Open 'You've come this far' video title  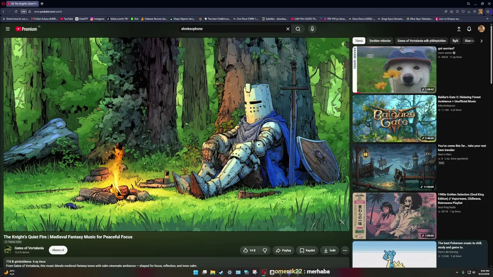[462, 148]
